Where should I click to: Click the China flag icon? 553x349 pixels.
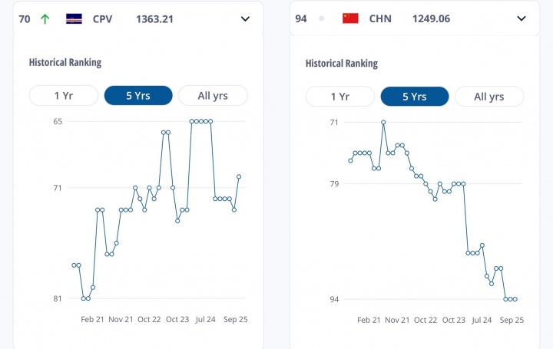pyautogui.click(x=351, y=18)
